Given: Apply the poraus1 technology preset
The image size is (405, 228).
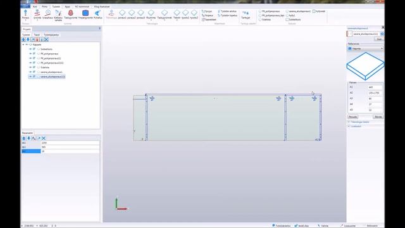Looking at the screenshot, I should (x=122, y=14).
